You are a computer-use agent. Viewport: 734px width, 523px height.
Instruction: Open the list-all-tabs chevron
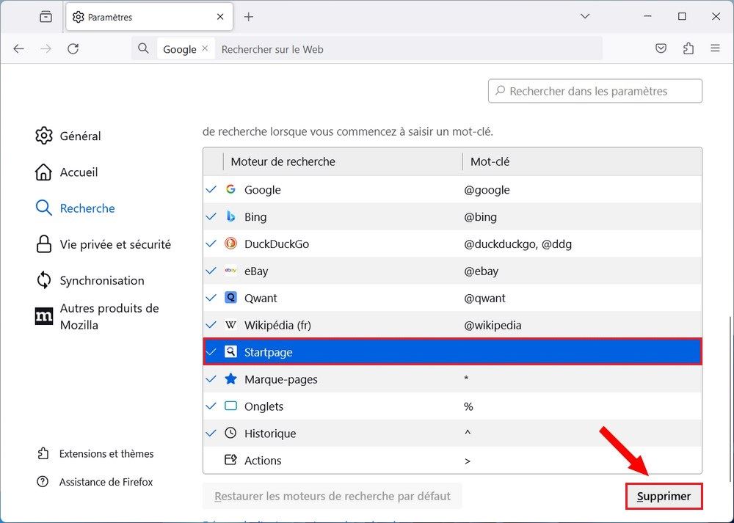pyautogui.click(x=585, y=15)
